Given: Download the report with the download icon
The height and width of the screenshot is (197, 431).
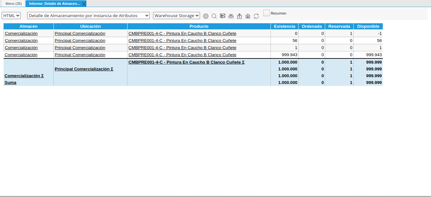Looking at the screenshot, I should click(x=248, y=16).
